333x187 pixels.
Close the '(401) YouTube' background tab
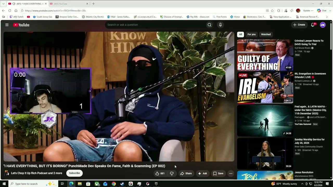pyautogui.click(x=87, y=4)
